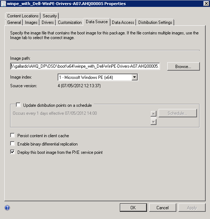
Task: Open the Security tab
Action: tap(50, 16)
